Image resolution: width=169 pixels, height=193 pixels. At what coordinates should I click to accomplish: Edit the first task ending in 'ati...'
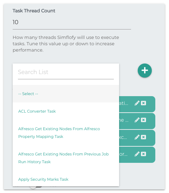[137, 103]
